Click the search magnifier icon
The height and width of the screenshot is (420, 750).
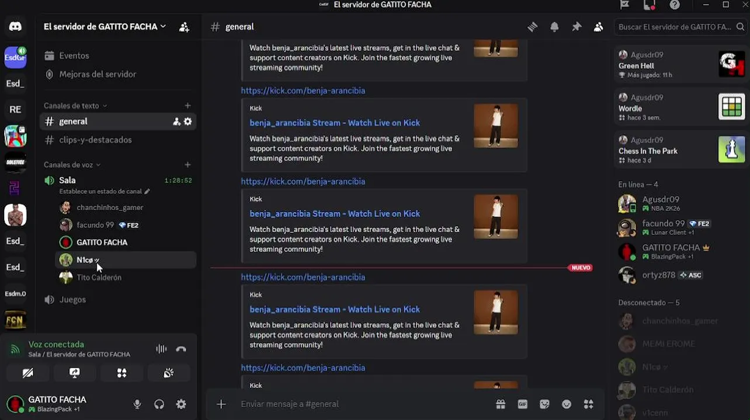coord(741,27)
